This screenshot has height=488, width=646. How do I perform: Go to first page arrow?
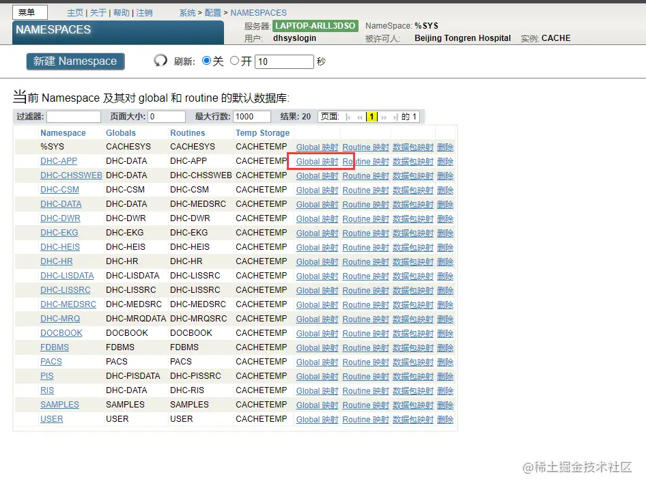point(348,117)
